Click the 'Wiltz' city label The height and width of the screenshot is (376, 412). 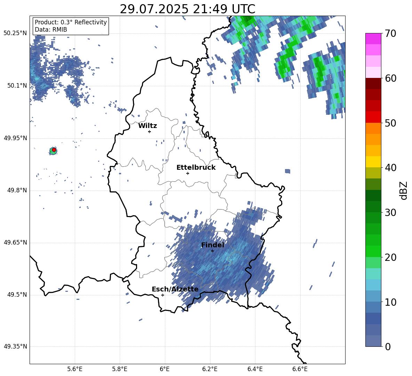148,126
